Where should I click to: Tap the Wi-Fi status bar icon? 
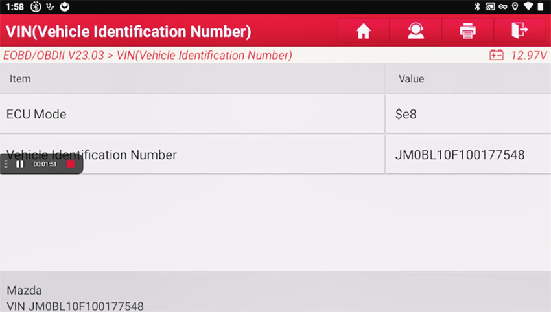coord(528,6)
